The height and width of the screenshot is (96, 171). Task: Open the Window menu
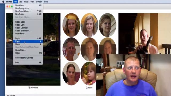(39, 2)
